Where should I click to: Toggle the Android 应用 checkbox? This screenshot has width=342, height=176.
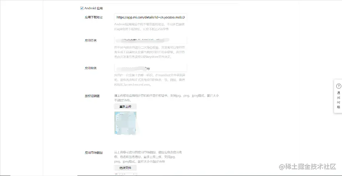(82, 8)
